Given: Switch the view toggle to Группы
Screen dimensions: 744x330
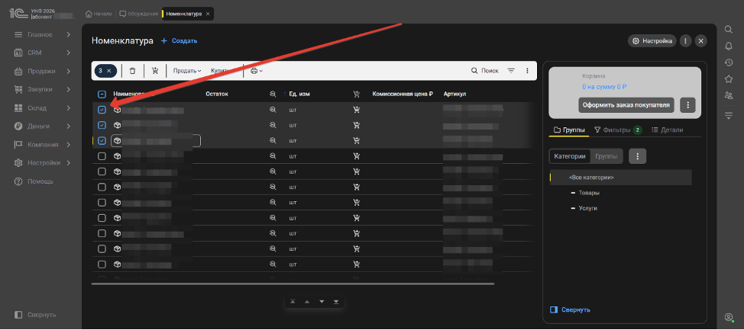Looking at the screenshot, I should [x=607, y=155].
